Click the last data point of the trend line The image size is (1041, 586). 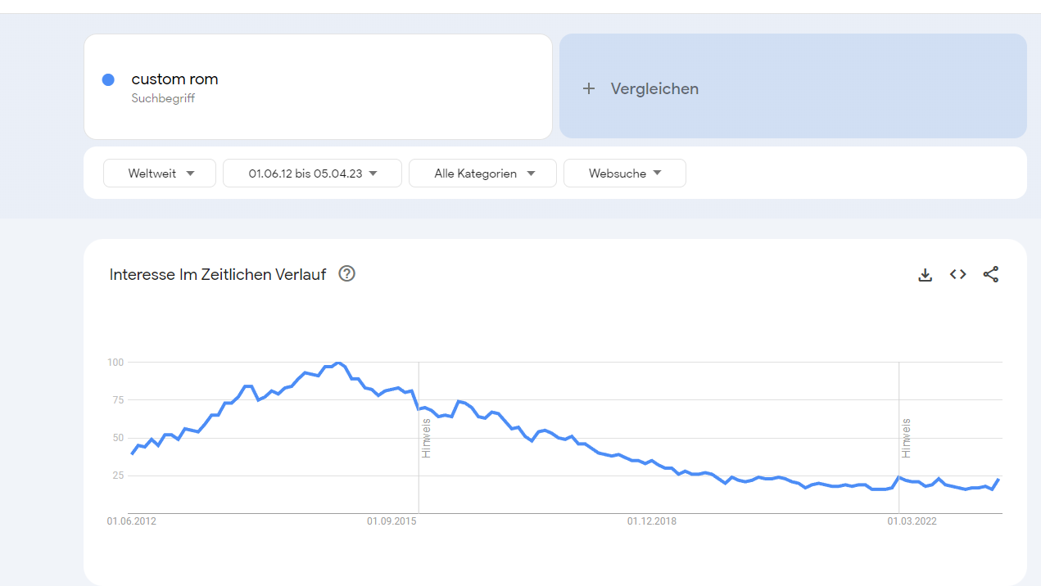click(x=998, y=480)
